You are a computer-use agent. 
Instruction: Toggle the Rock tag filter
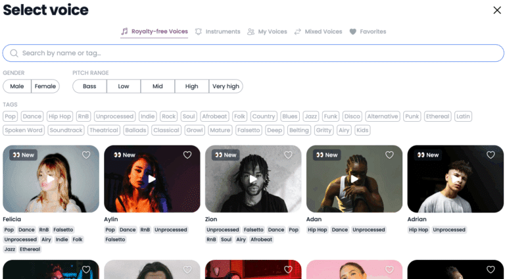[x=169, y=116]
